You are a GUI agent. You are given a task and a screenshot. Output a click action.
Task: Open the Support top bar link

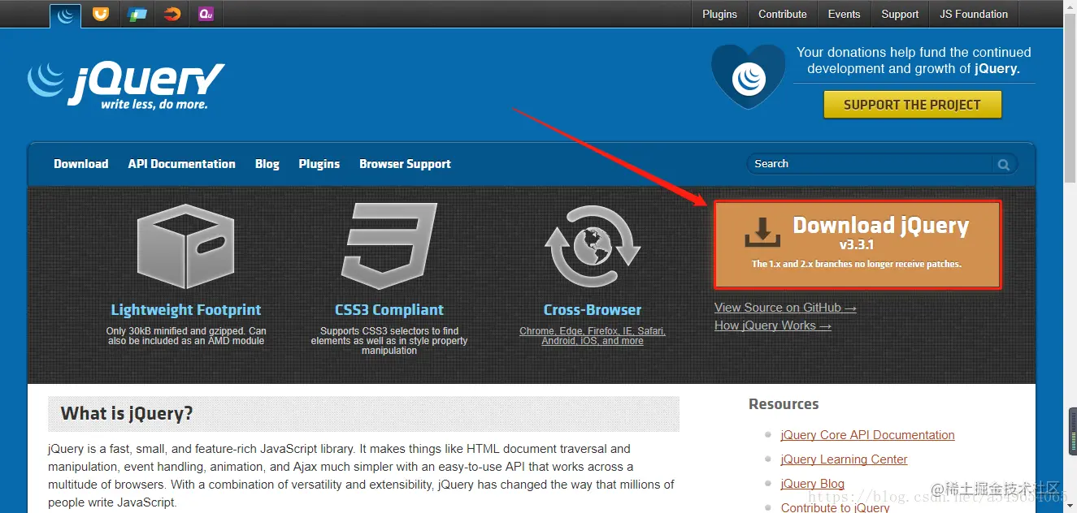point(900,15)
